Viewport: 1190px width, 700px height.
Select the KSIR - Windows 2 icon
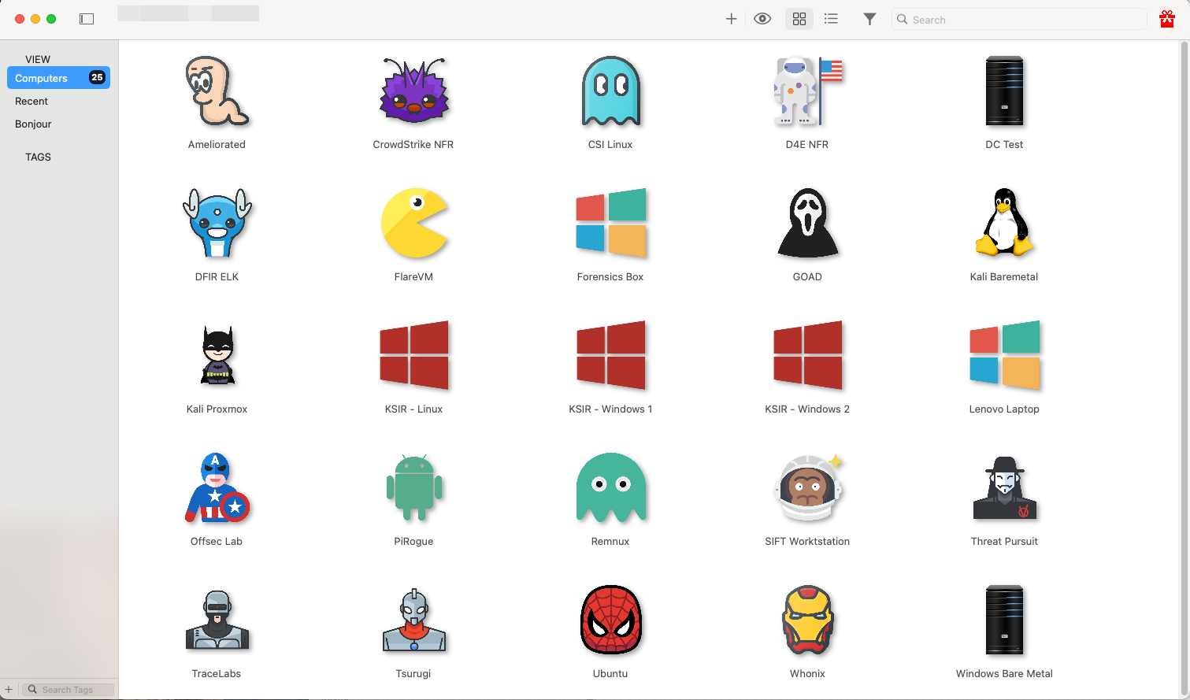point(807,355)
